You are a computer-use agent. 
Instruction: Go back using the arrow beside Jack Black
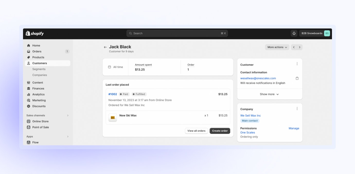point(105,47)
